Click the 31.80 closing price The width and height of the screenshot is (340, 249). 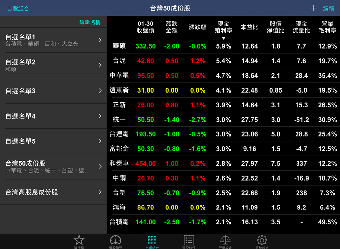[146, 90]
